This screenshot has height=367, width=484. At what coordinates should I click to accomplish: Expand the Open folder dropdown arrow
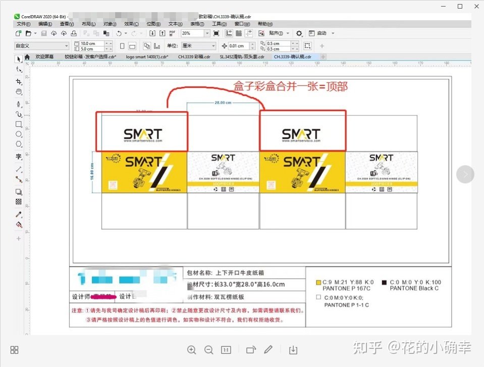(35, 33)
